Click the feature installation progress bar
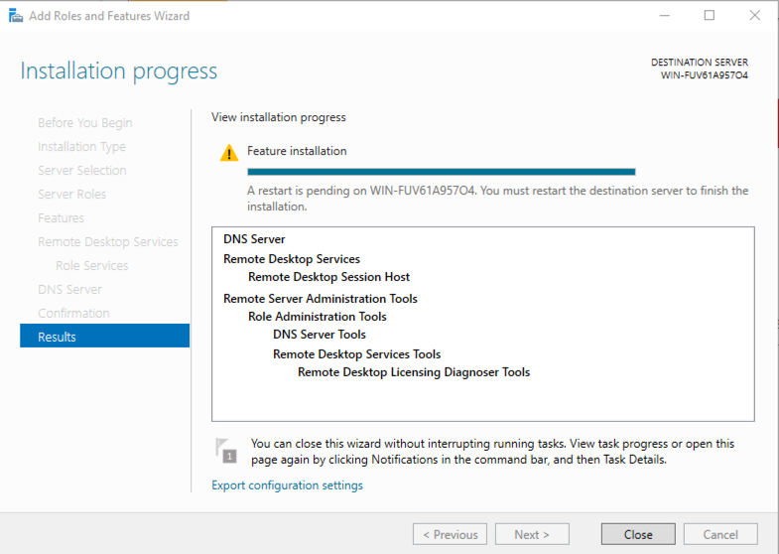This screenshot has width=779, height=554. pos(442,172)
